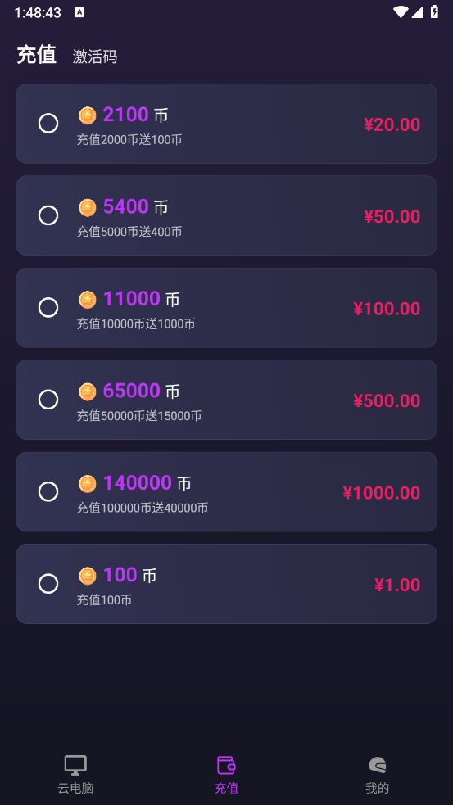
Task: Click the coin icon beside 65000 币
Action: coord(88,391)
